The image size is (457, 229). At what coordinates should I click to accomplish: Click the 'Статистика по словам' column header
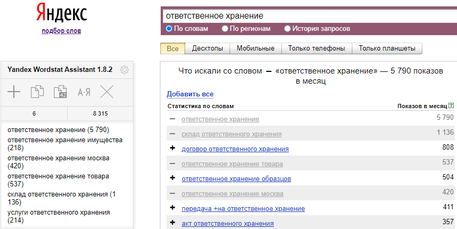(x=201, y=106)
